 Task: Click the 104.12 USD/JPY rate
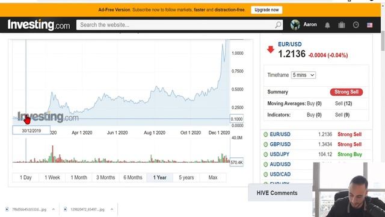click(325, 154)
